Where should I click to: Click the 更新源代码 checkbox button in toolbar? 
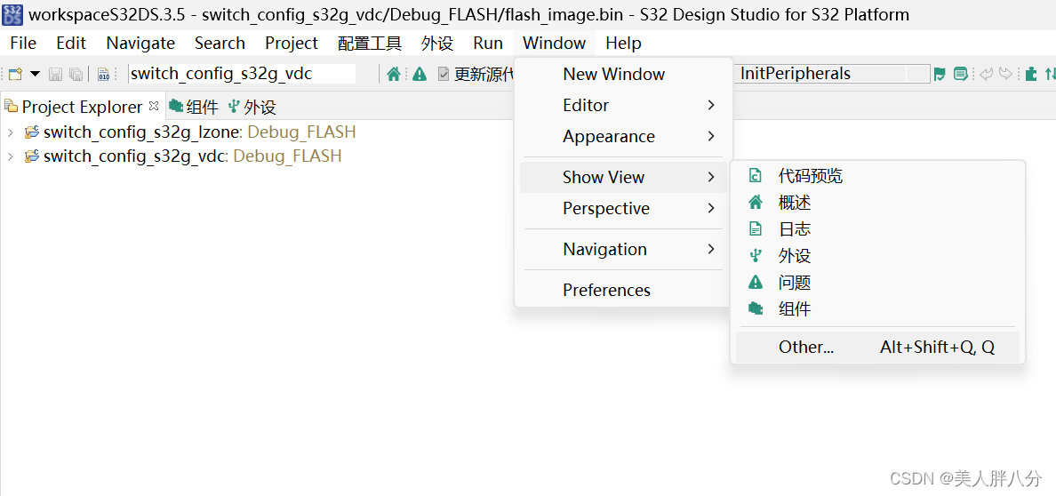476,74
